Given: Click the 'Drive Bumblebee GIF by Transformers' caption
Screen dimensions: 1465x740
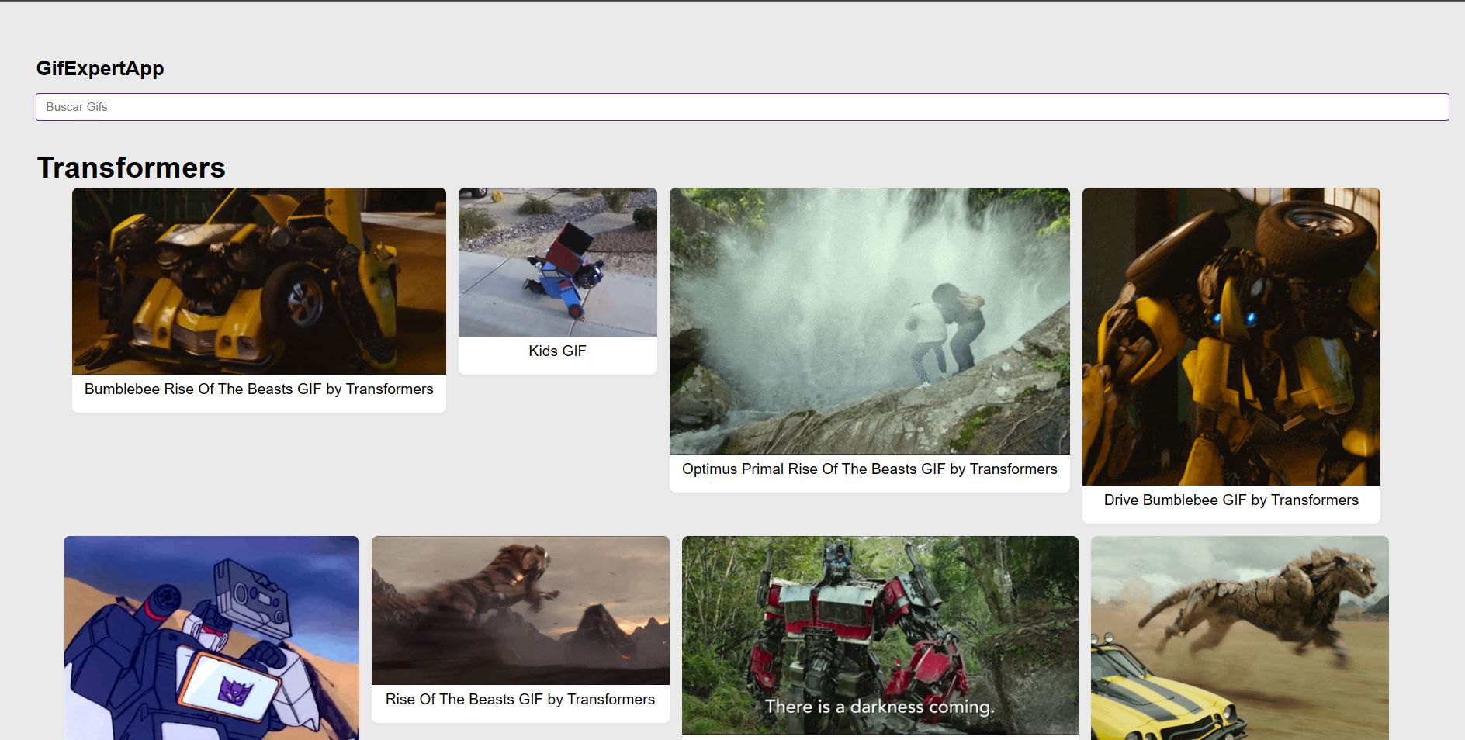Looking at the screenshot, I should [1231, 500].
